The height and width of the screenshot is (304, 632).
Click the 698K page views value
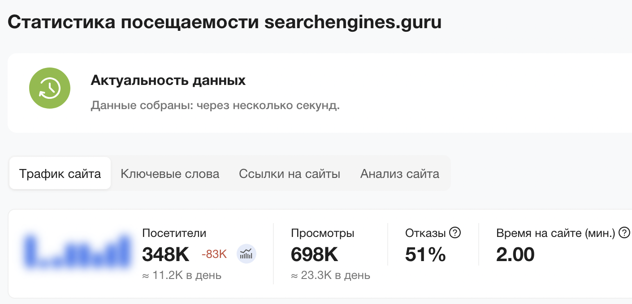pyautogui.click(x=314, y=255)
